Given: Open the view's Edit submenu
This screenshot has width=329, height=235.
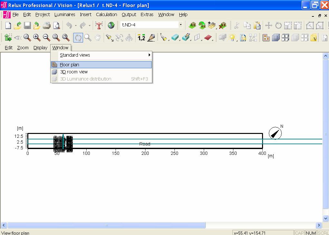Looking at the screenshot, I should 9,48.
